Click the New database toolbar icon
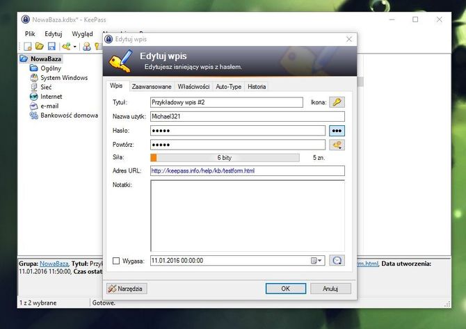Screen dimensions: 466x329 tap(28, 47)
